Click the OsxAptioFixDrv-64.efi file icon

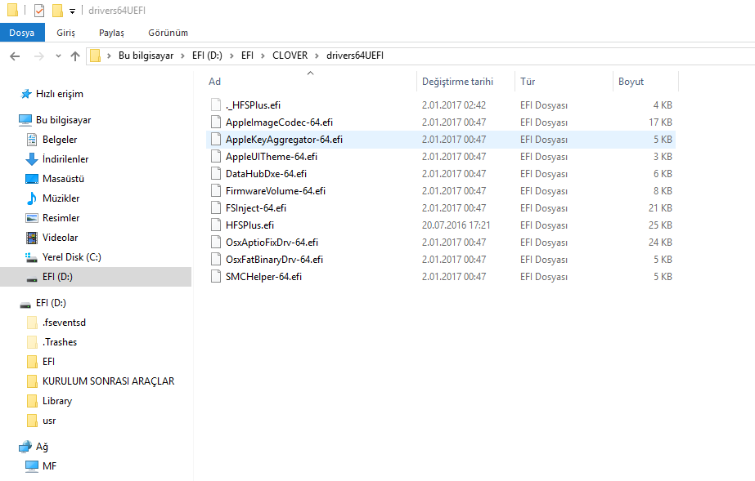[216, 243]
